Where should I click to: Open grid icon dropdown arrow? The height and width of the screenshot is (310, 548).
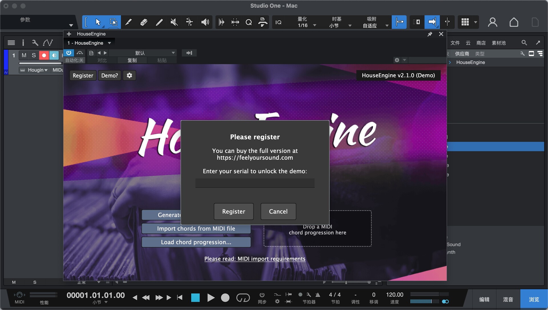tap(476, 22)
